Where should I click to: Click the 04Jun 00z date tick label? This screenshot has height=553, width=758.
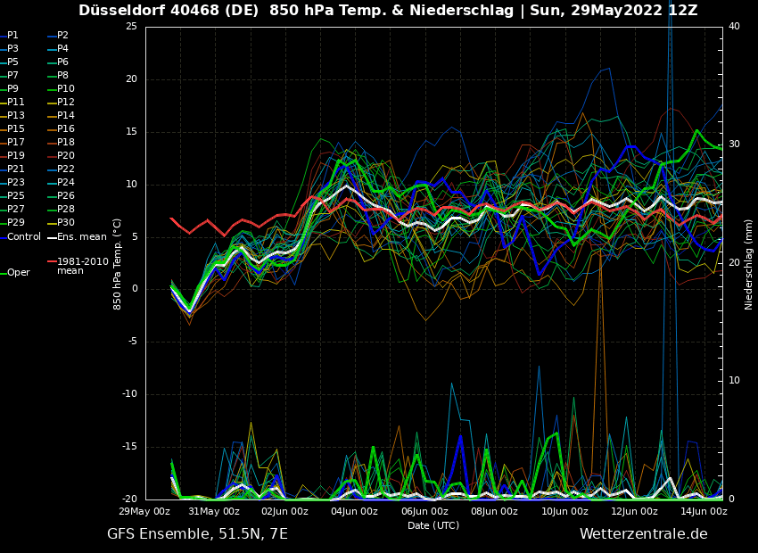(x=355, y=511)
